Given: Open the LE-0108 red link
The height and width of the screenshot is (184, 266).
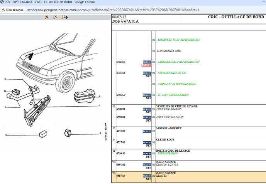Looking at the screenshot, I should (x=146, y=65).
